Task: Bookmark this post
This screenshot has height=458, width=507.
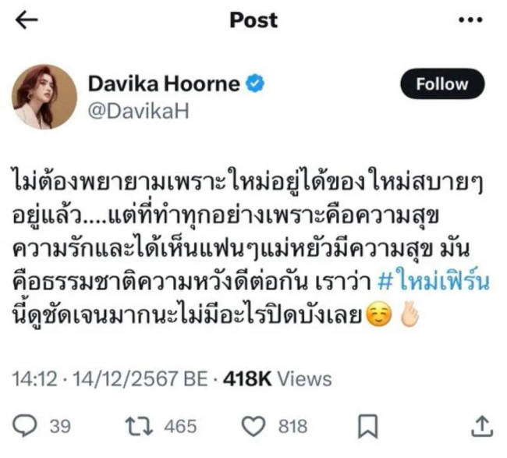Action: pos(368,426)
